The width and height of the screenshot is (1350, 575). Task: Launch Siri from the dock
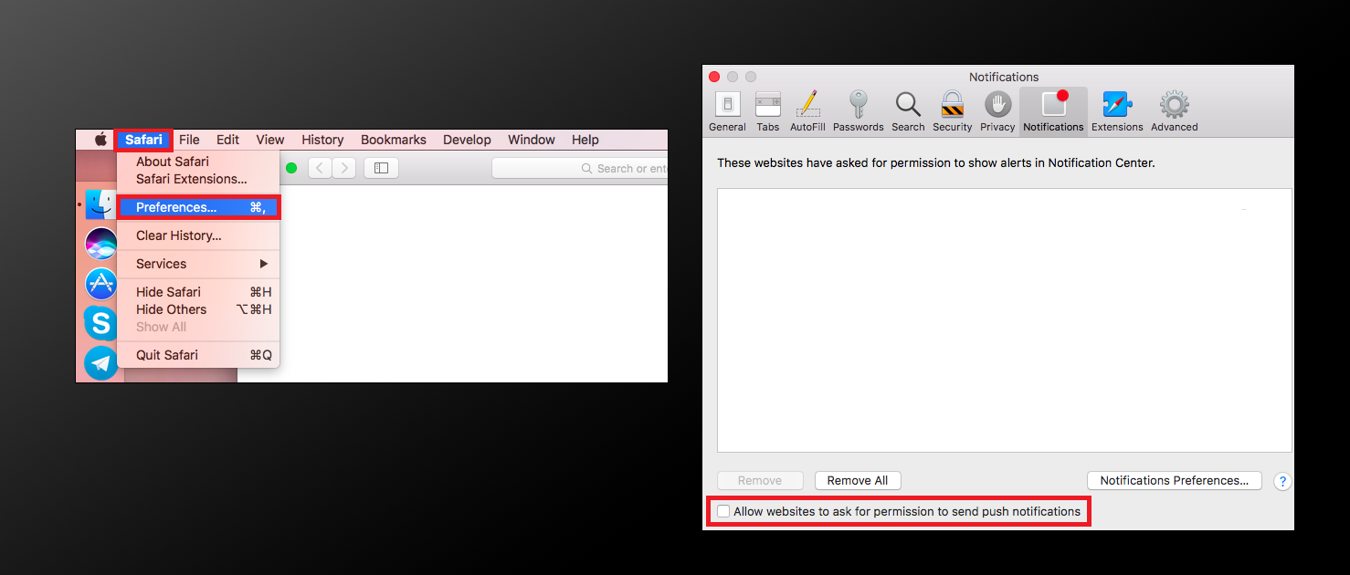[x=100, y=244]
